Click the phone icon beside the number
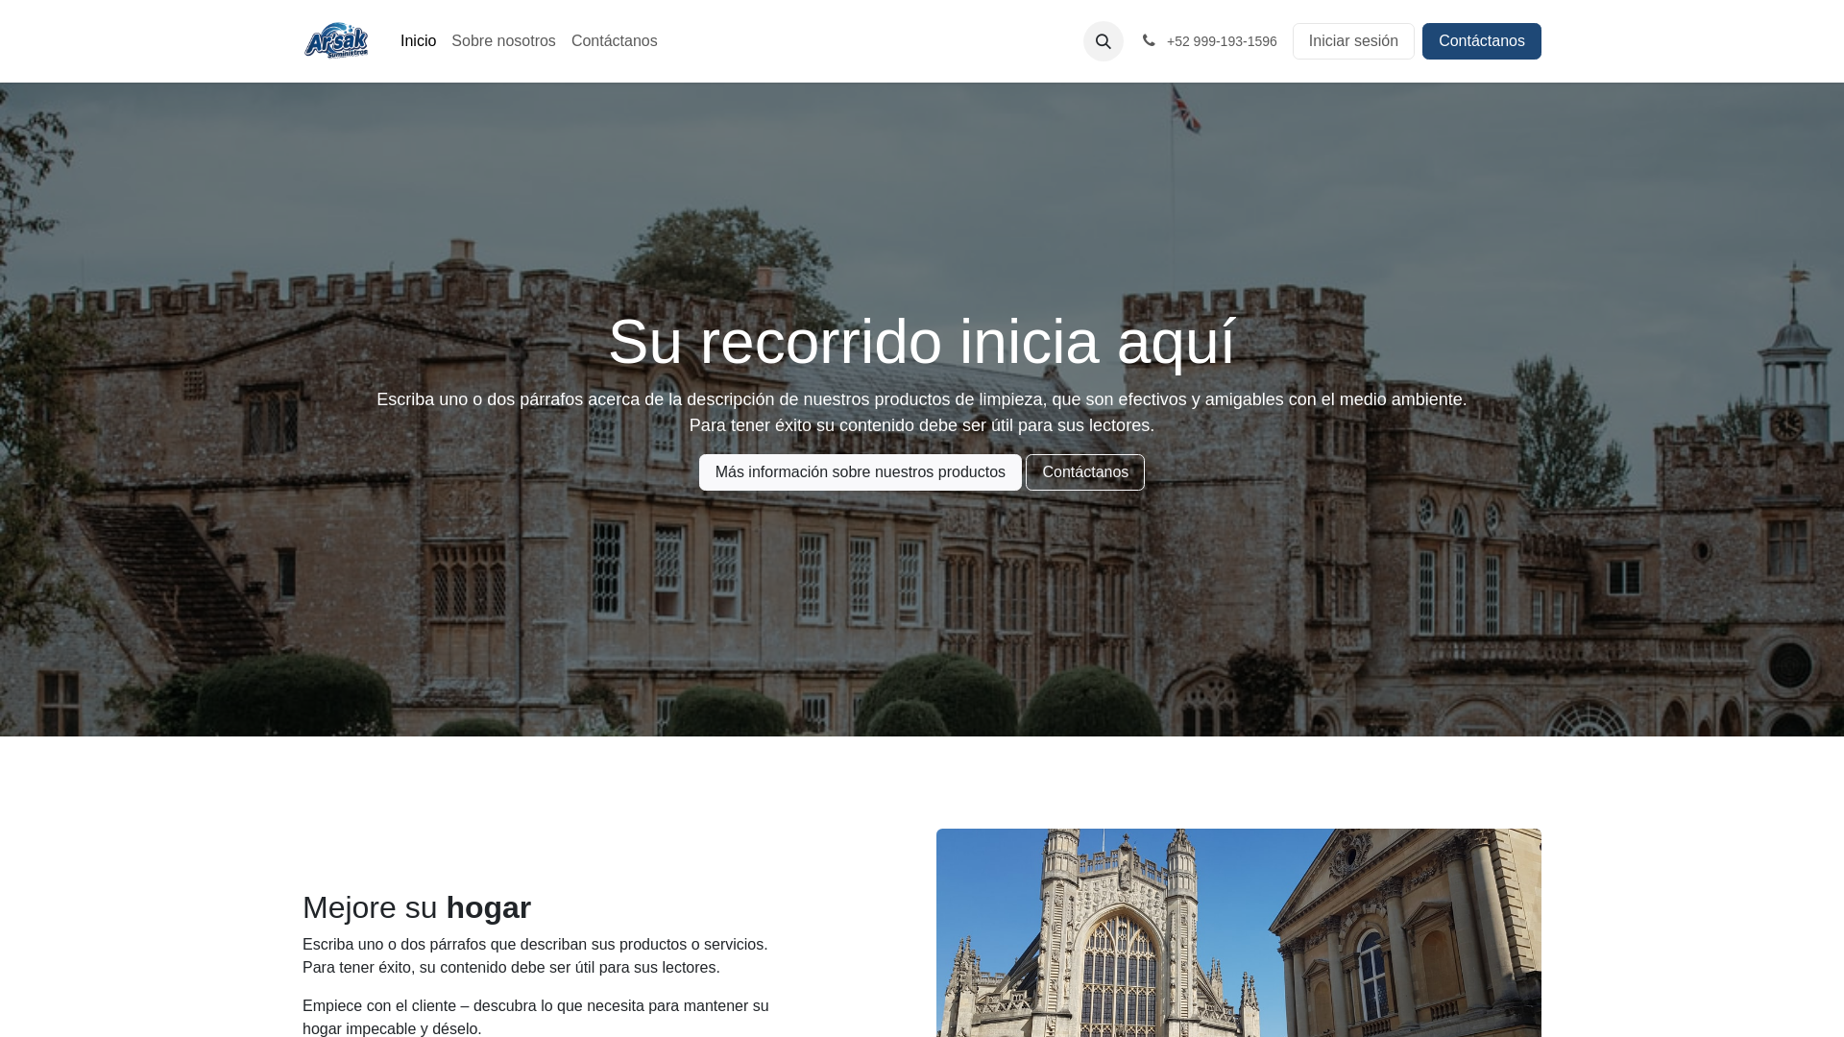 pos(1149,40)
